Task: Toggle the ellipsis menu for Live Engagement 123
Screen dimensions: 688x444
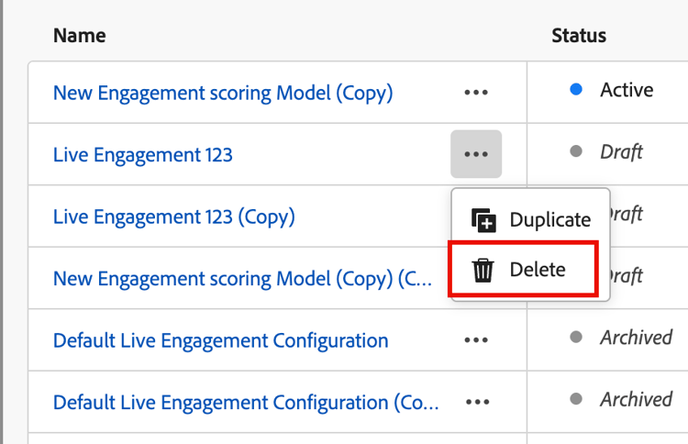Action: point(476,154)
